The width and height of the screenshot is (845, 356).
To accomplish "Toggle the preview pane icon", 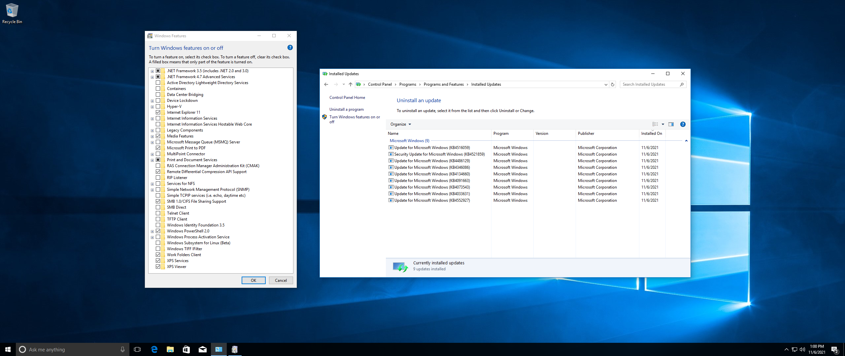I will click(671, 124).
